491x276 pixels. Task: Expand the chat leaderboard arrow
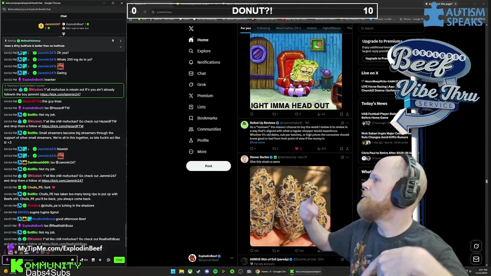[x=64, y=34]
